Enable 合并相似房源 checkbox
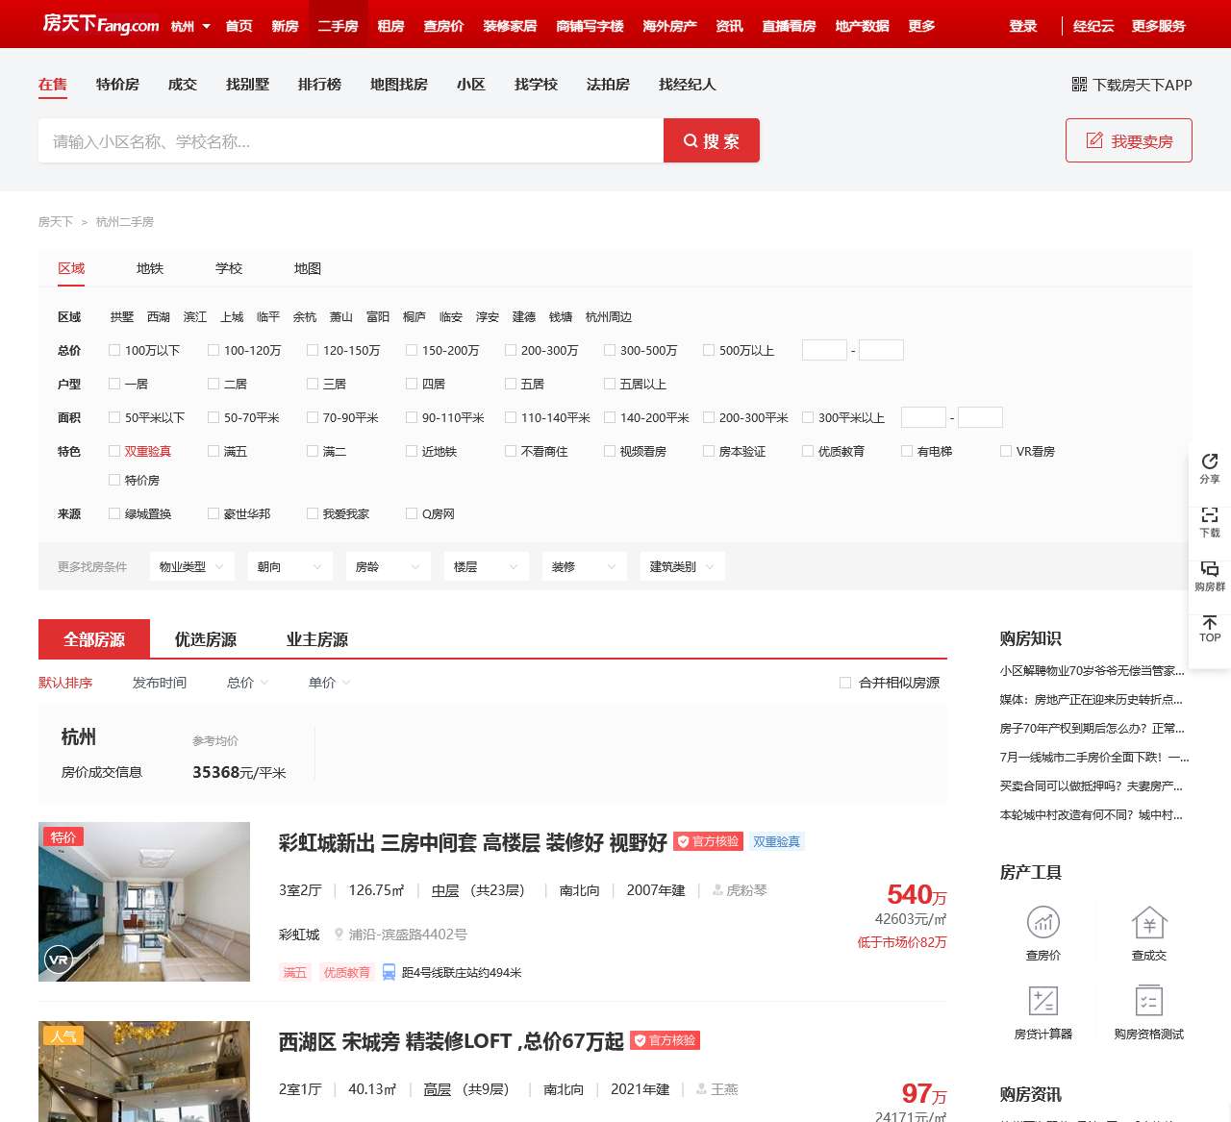 845,683
